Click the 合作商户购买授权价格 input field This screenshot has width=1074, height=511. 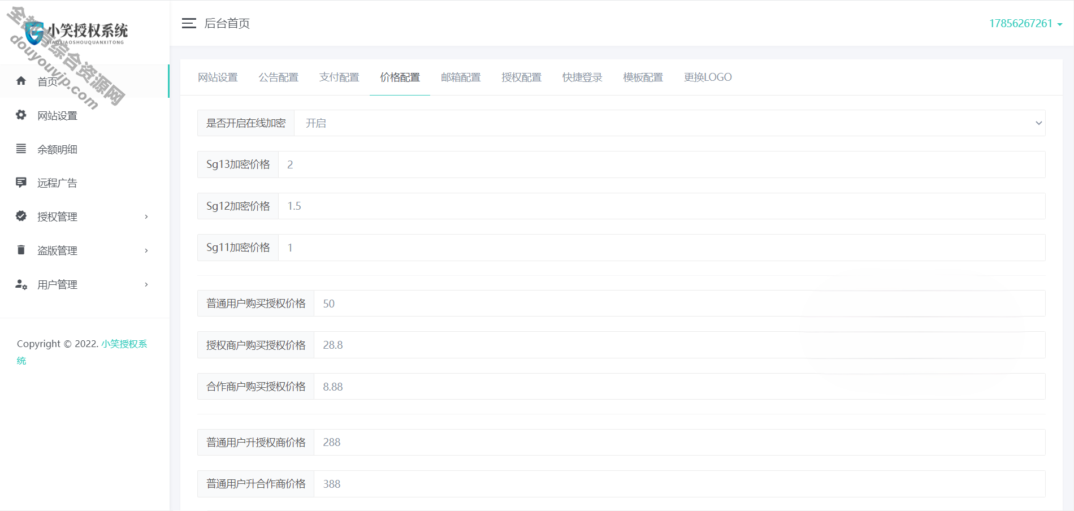679,387
